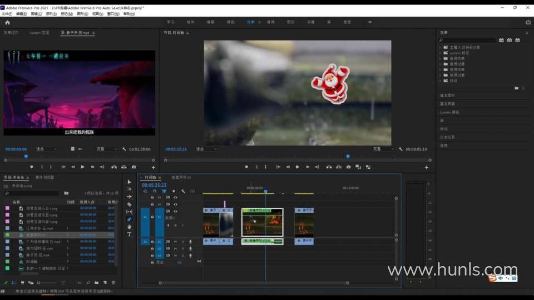Screen dimensions: 534x300
Task: Open the Basic Graphics panel header
Action: tap(448, 96)
